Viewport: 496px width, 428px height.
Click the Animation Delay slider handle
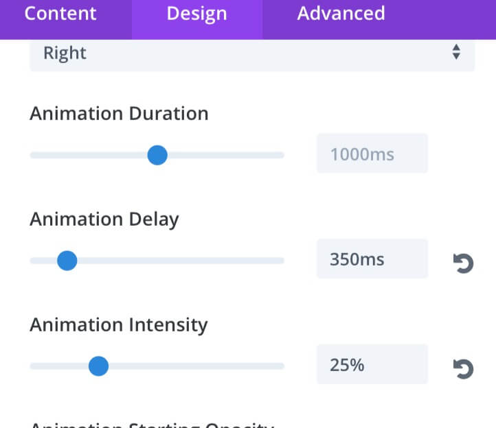pyautogui.click(x=67, y=261)
